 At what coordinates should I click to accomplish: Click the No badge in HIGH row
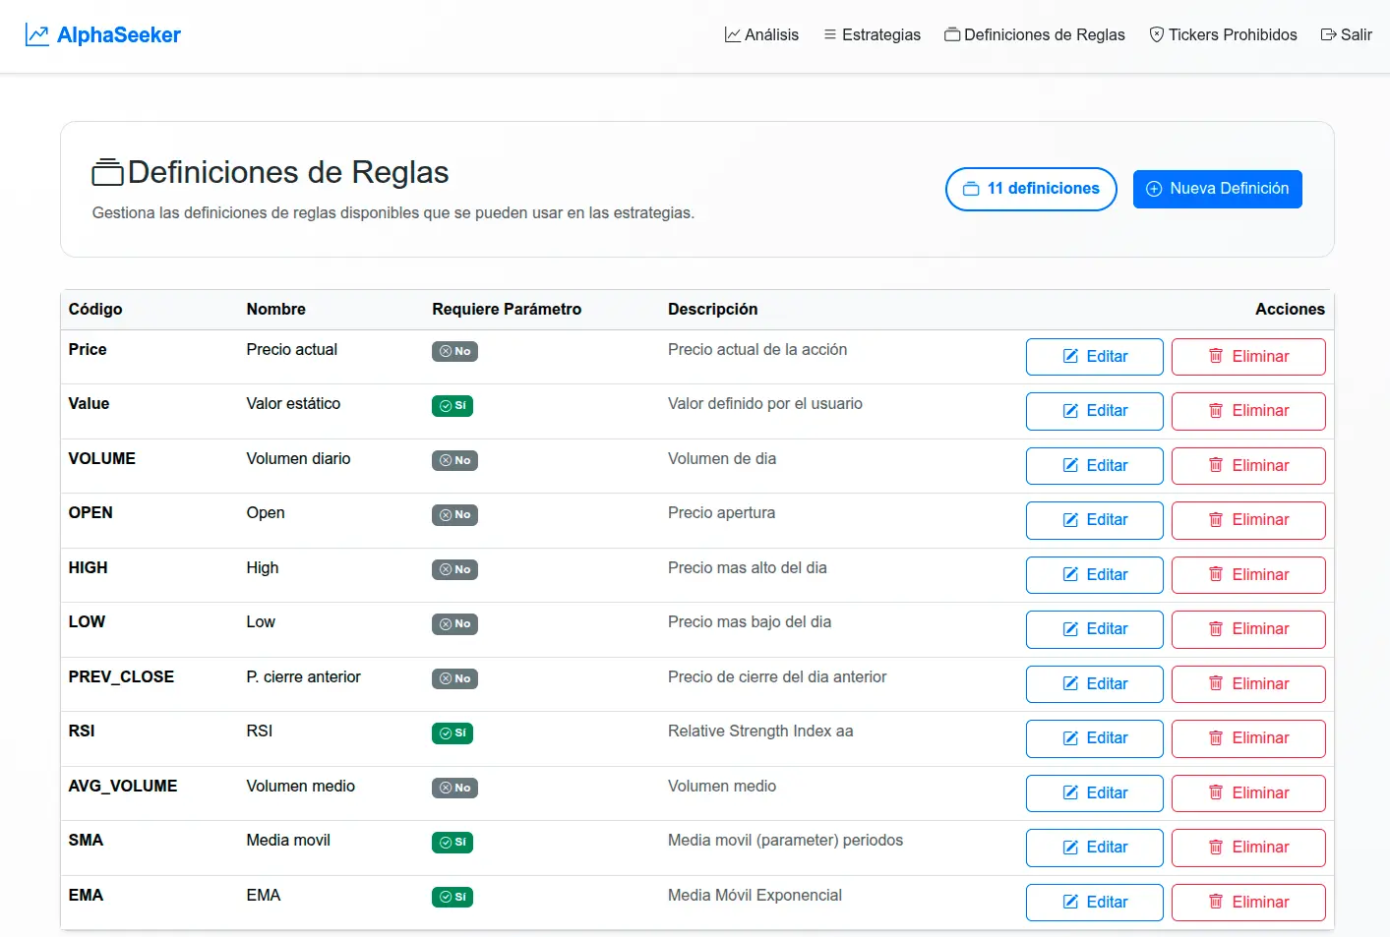pyautogui.click(x=454, y=570)
